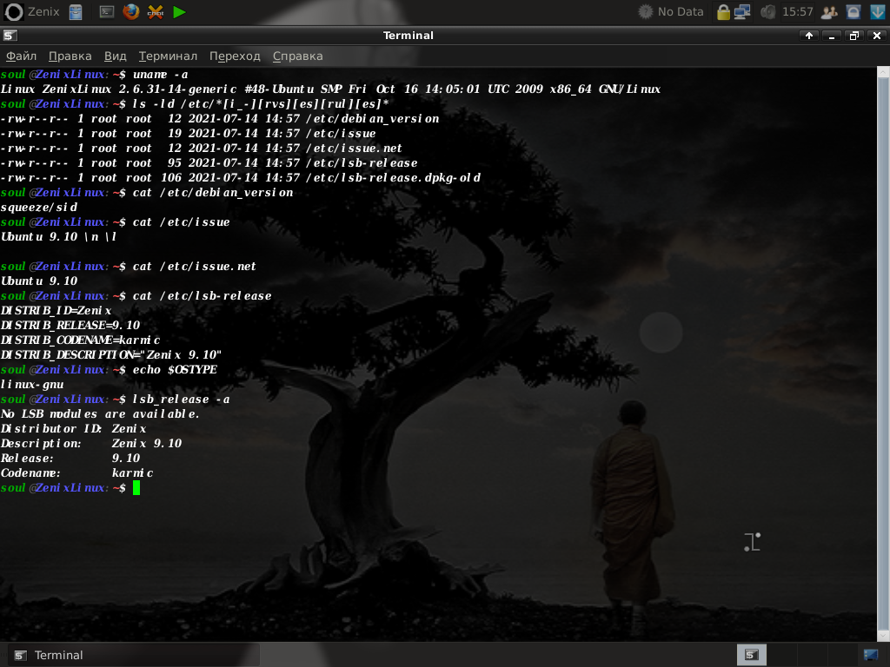
Task: Open the Вид menu
Action: (x=116, y=56)
